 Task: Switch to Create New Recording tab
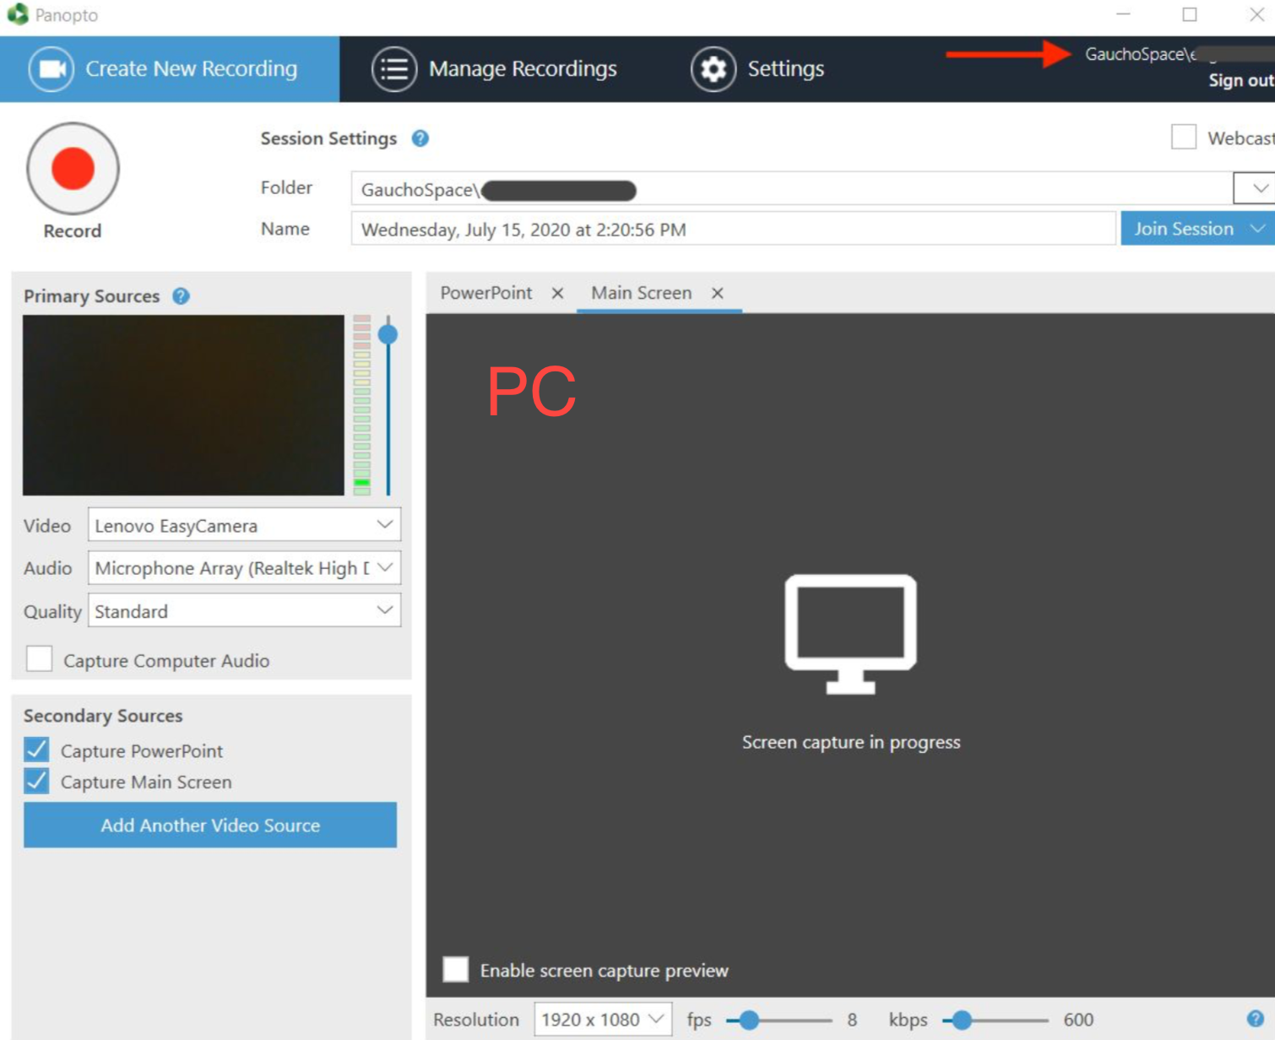tap(170, 68)
